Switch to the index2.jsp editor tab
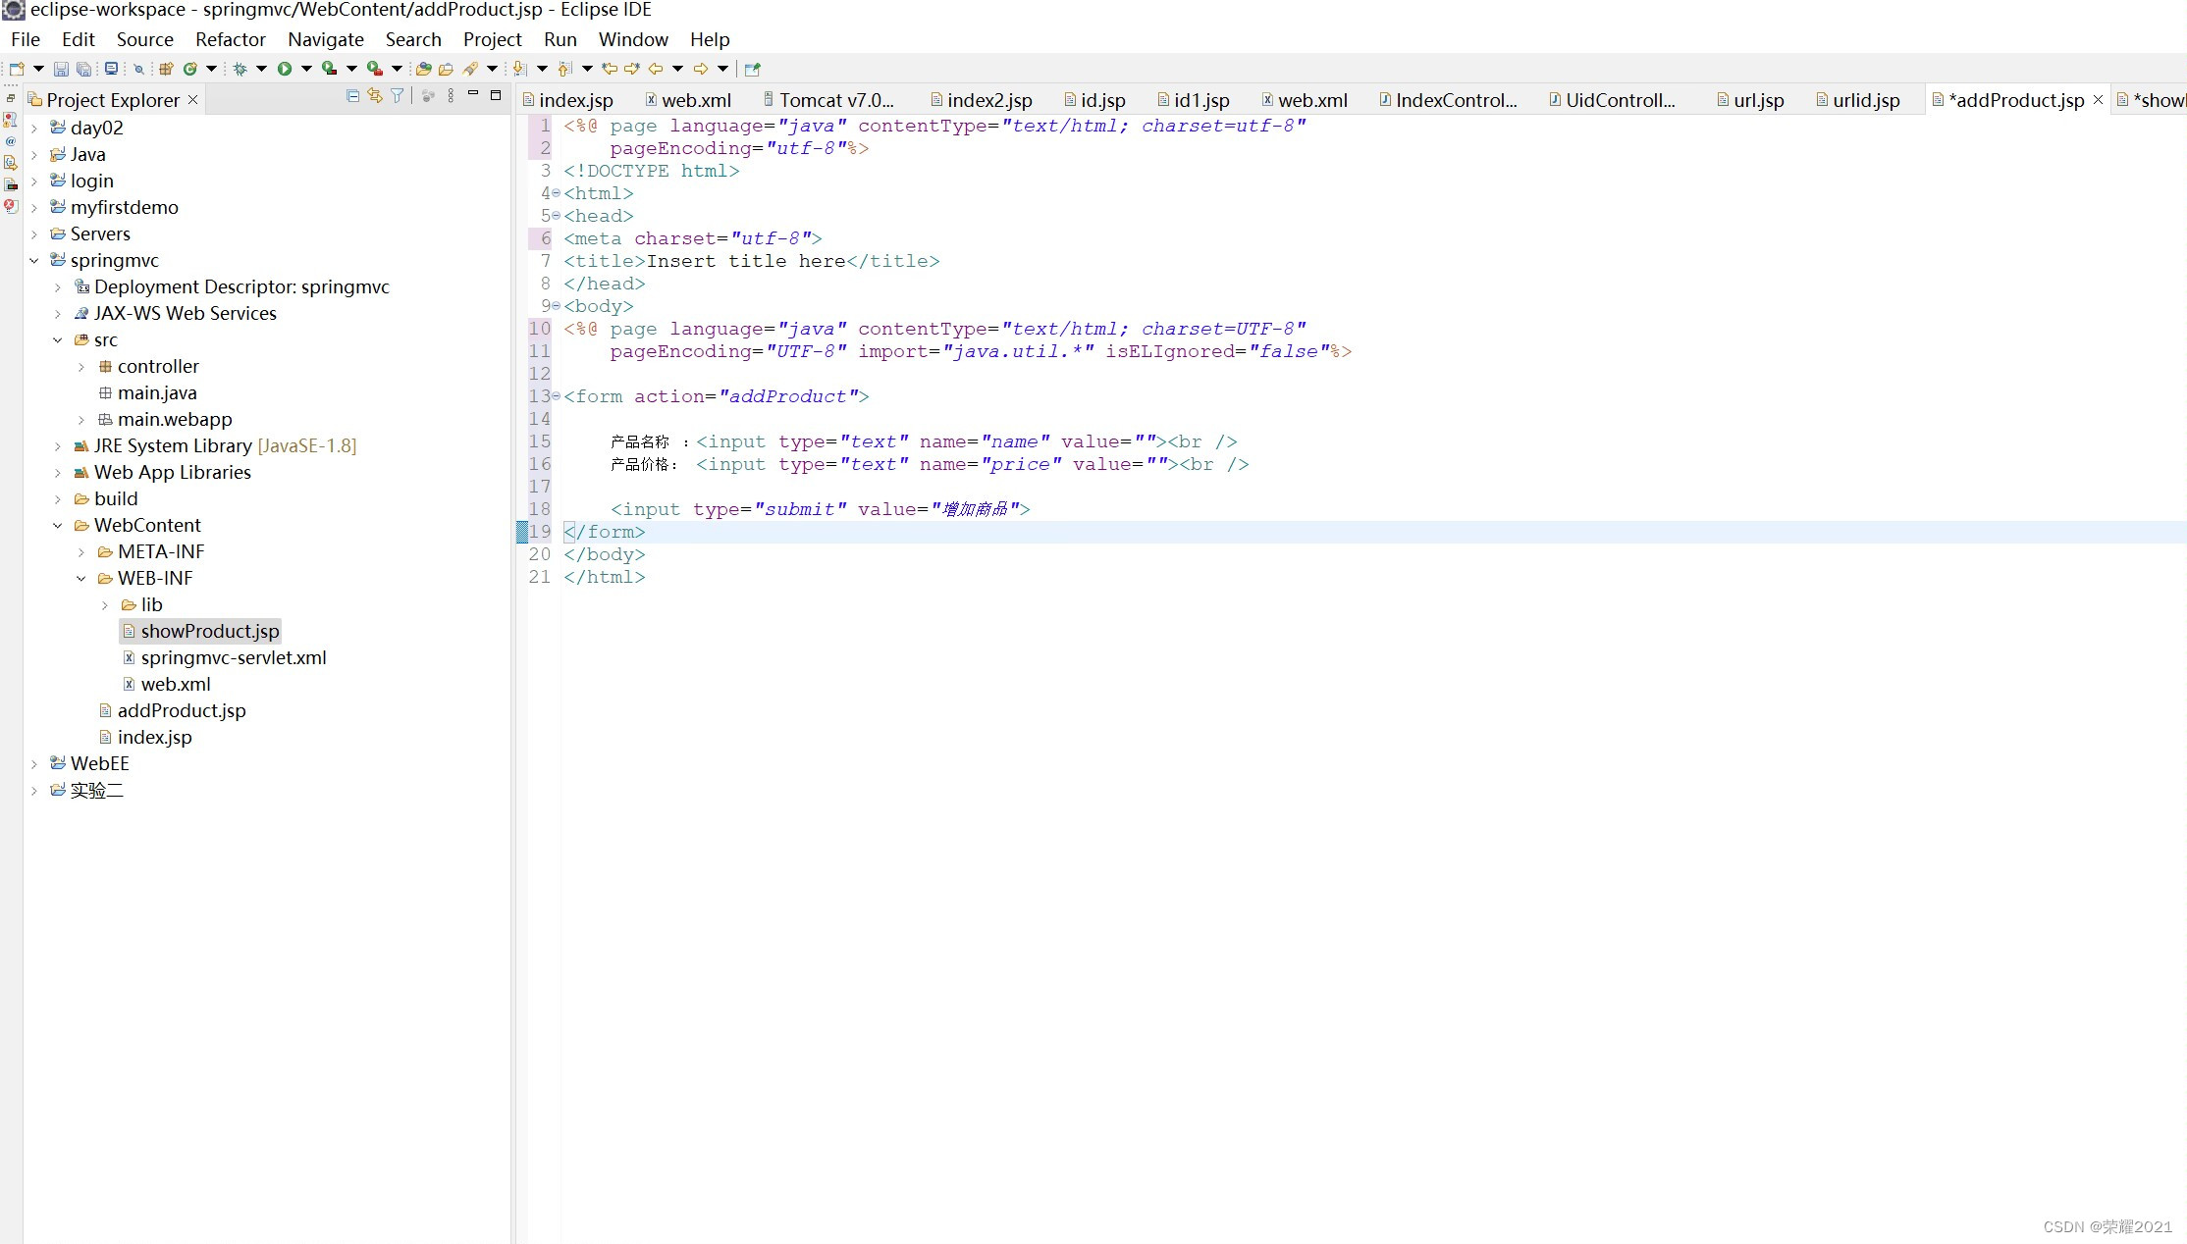Viewport: 2187px width, 1244px height. point(982,100)
